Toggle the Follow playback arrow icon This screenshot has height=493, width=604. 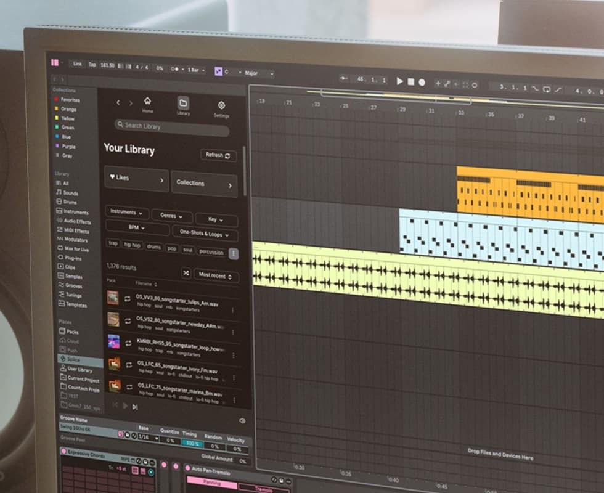pyautogui.click(x=344, y=79)
